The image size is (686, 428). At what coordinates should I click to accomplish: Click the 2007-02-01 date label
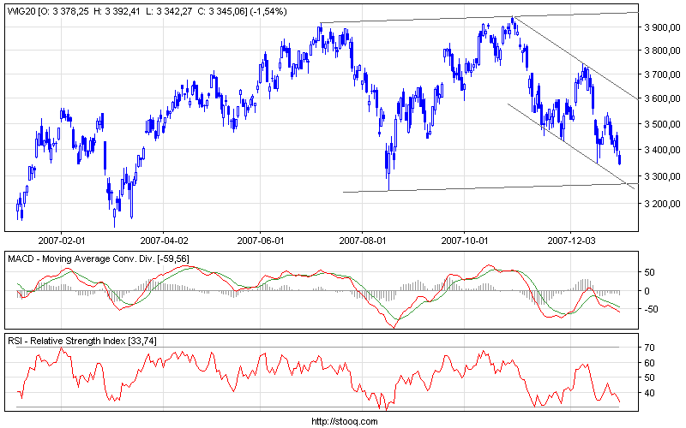pyautogui.click(x=61, y=241)
